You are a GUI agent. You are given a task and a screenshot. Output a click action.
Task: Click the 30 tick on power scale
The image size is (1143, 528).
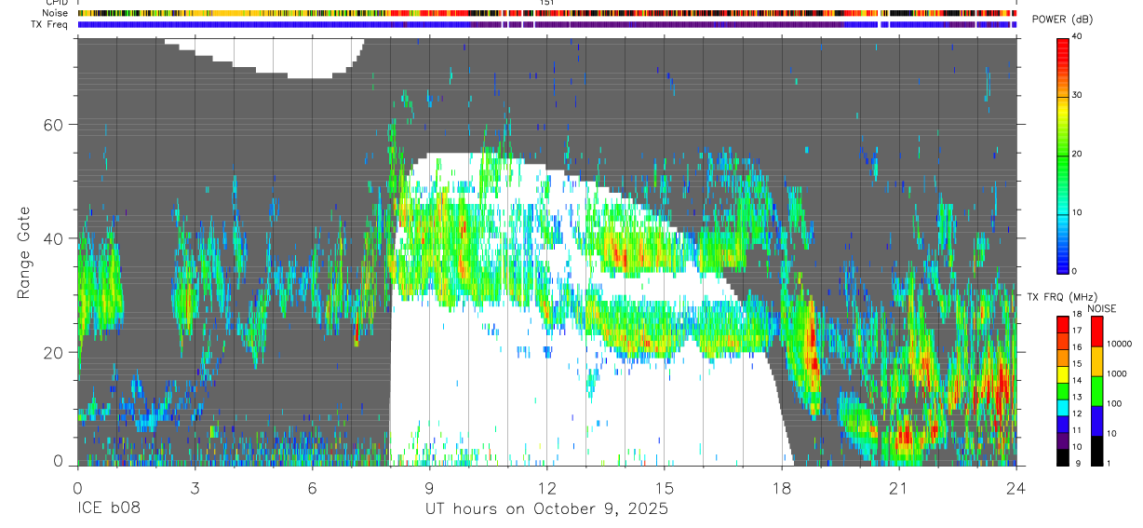point(1077,96)
